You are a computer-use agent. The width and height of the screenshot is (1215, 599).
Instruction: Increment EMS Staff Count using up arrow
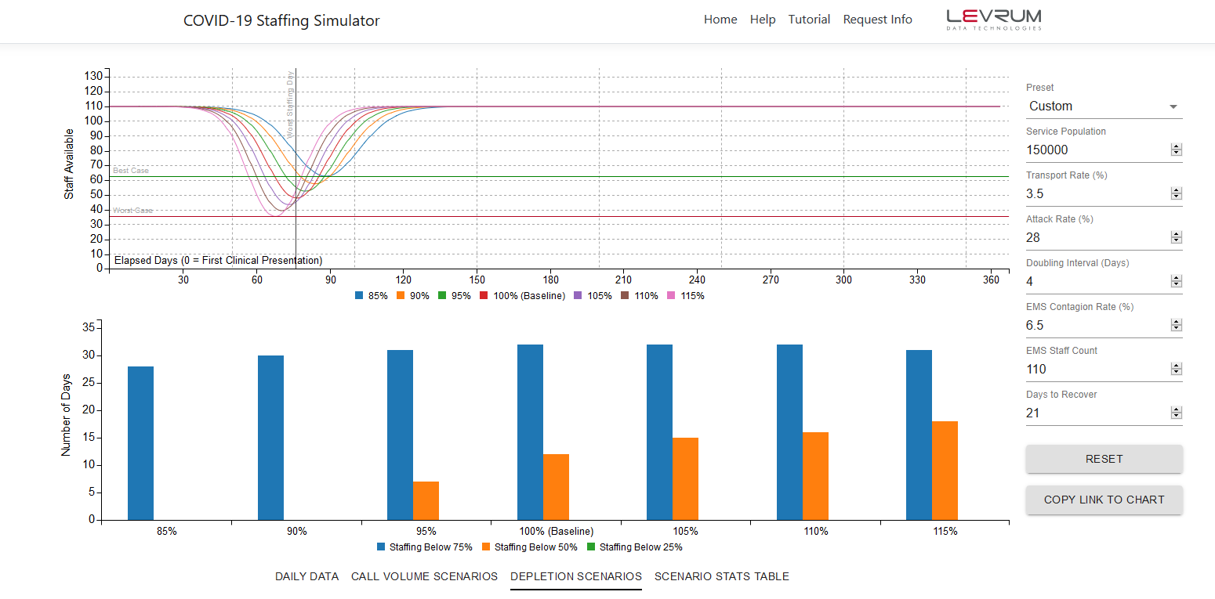coord(1177,365)
